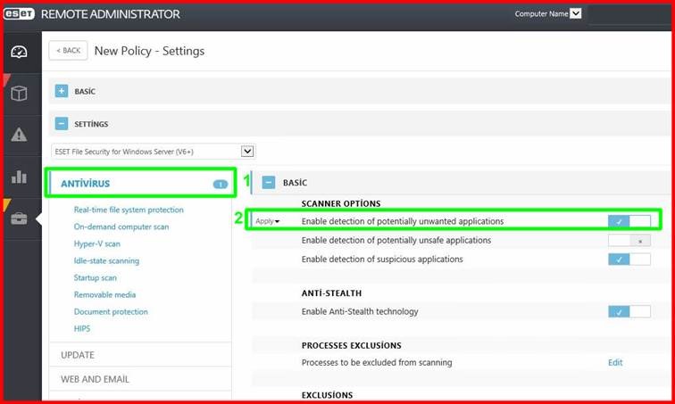
Task: Edit processes excluded from scanning
Action: point(615,362)
